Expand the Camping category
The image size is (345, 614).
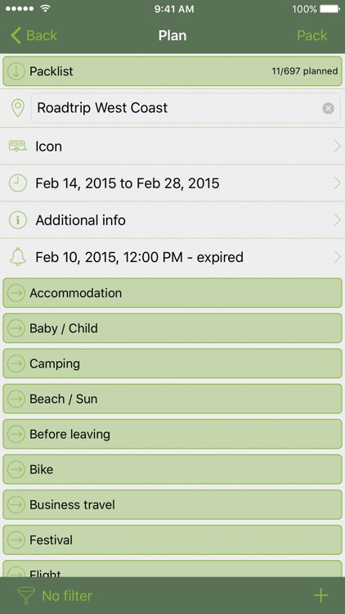pos(172,363)
